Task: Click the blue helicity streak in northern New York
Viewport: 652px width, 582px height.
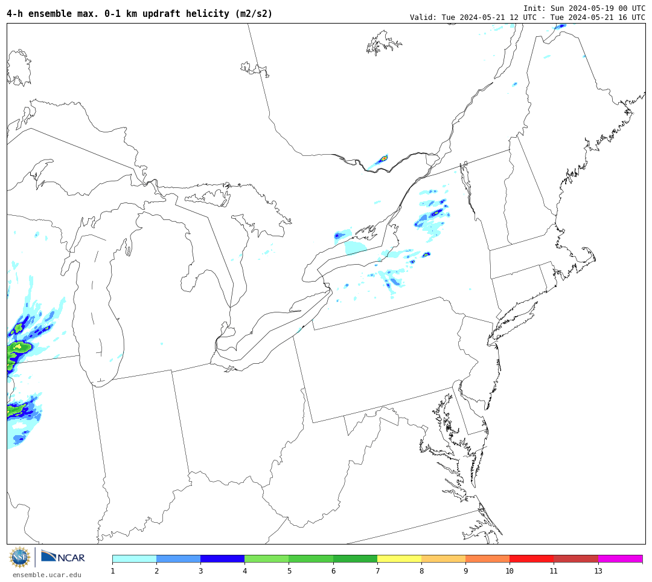Action: (435, 213)
